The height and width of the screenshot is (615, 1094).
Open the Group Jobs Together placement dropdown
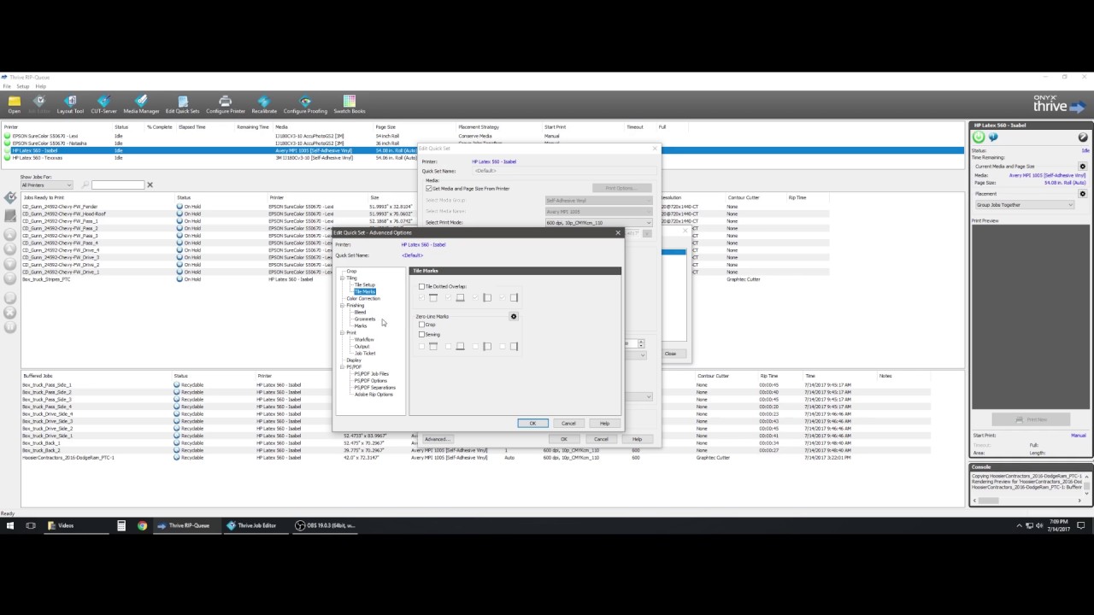click(x=1025, y=205)
